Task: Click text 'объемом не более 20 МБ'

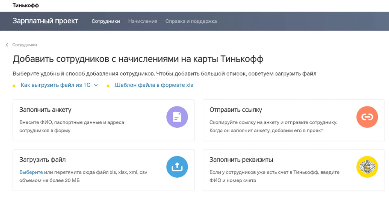Action: click(x=50, y=181)
